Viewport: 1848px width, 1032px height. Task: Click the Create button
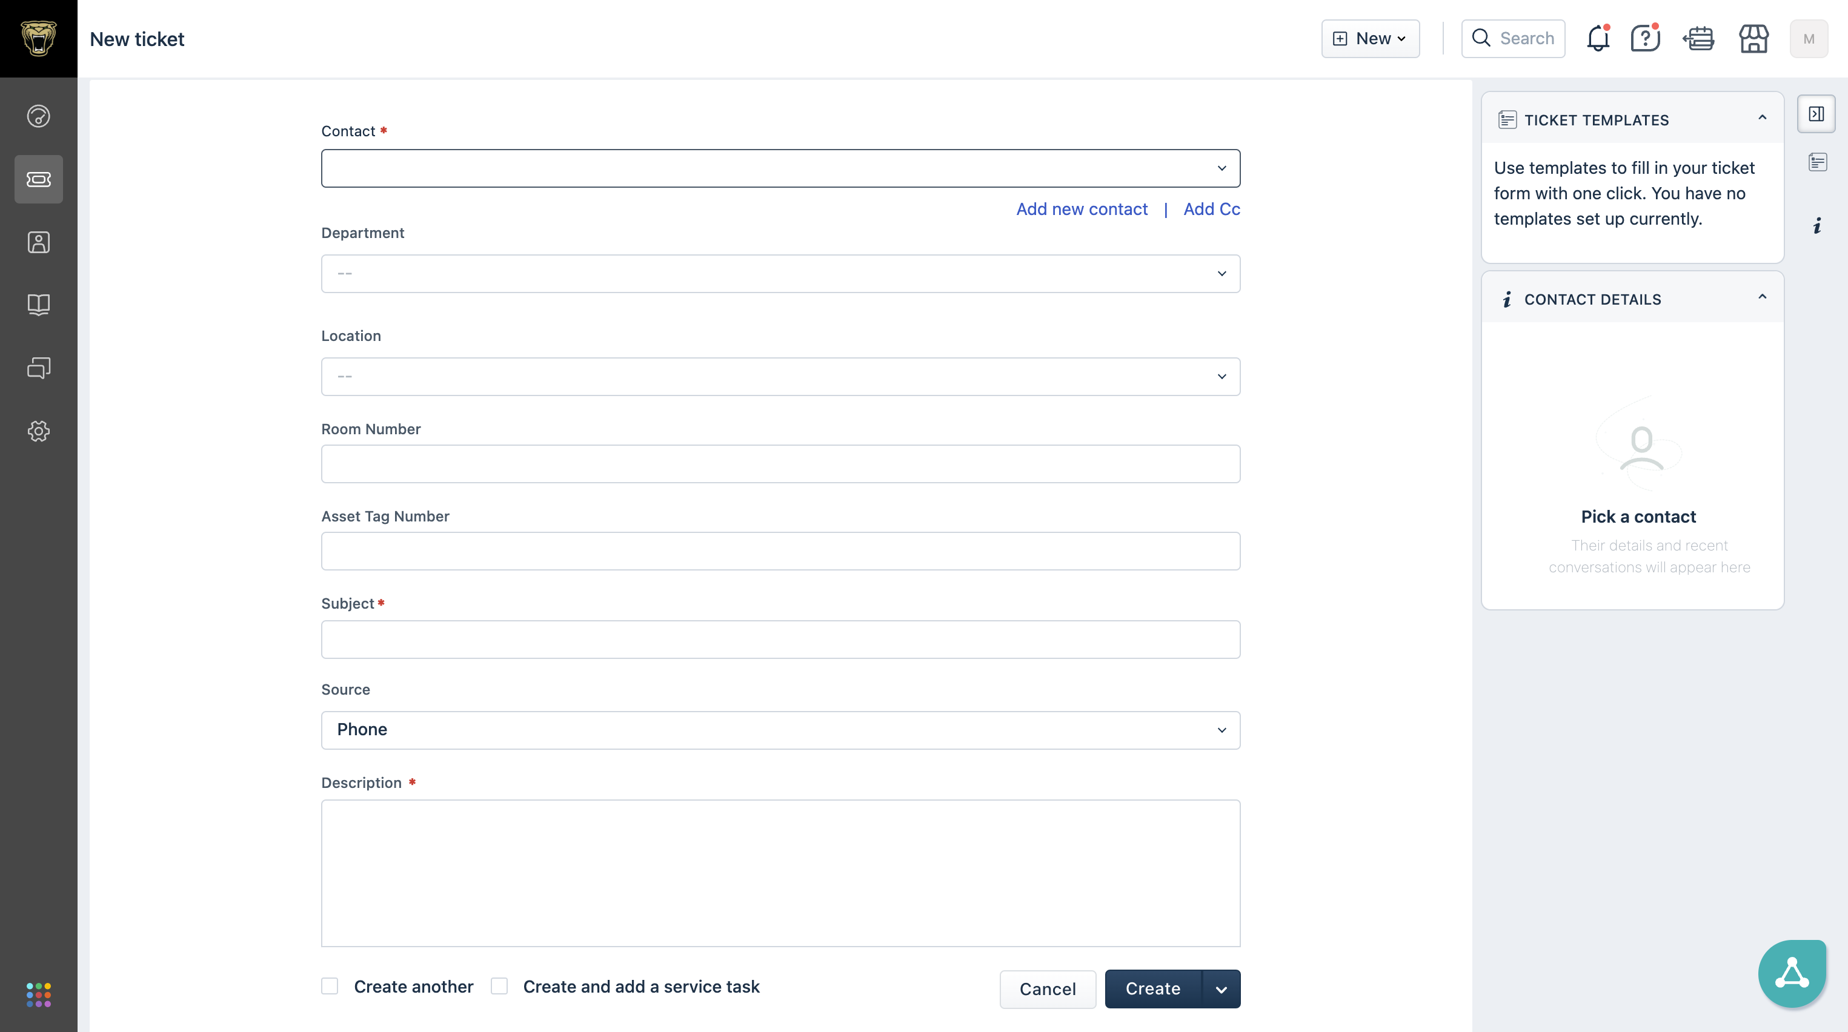1153,989
